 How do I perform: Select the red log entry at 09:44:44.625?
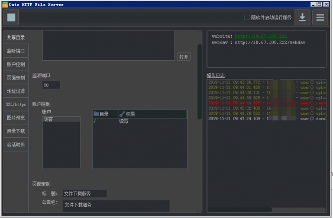[x=267, y=103]
